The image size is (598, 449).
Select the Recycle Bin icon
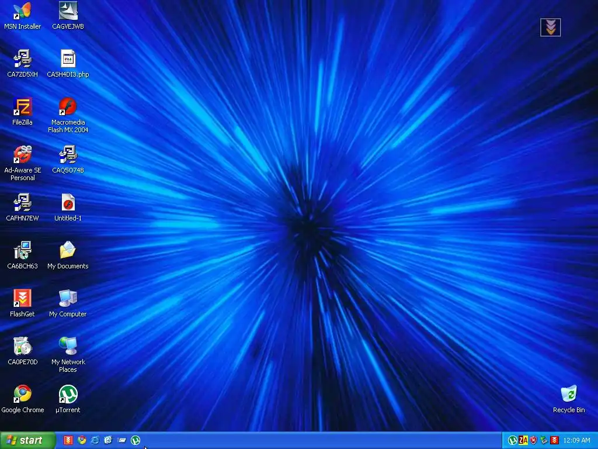coord(569,399)
